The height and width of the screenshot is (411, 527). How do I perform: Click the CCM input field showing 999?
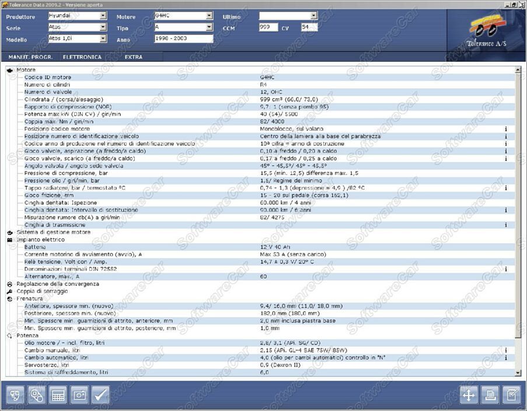point(268,27)
